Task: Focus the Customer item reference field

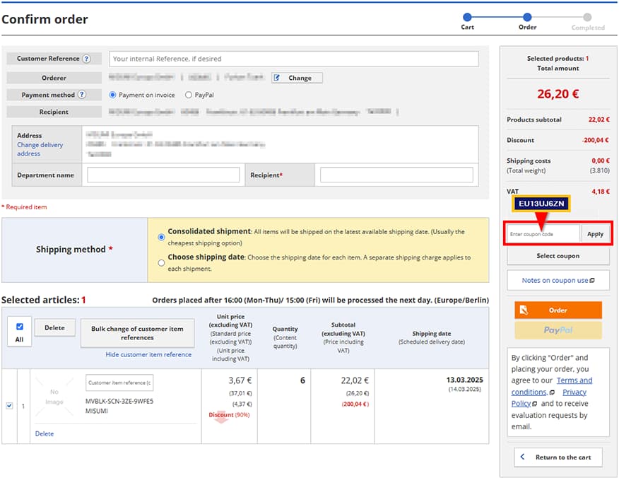Action: pyautogui.click(x=119, y=383)
